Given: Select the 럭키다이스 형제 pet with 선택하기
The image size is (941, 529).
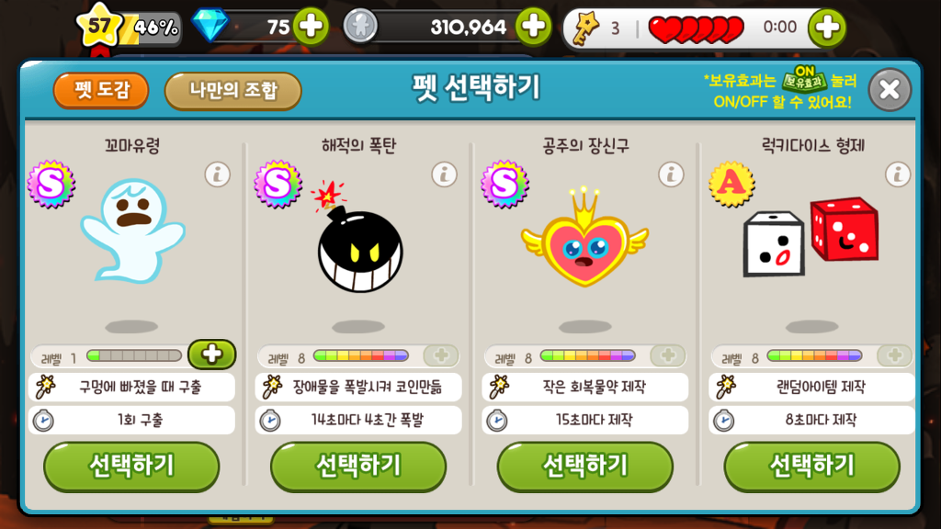Looking at the screenshot, I should click(x=812, y=467).
